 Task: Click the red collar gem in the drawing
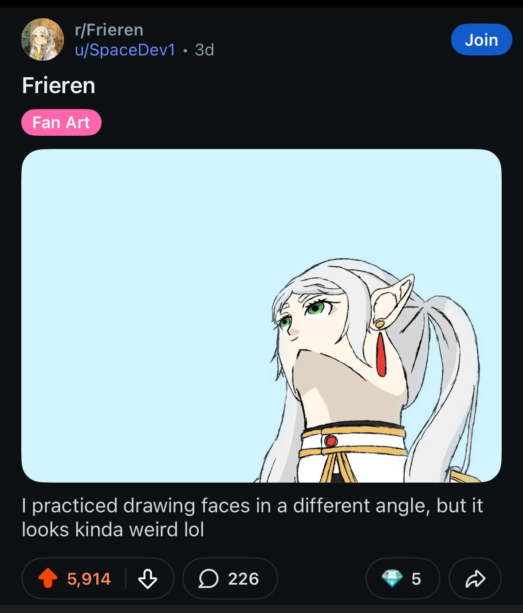click(330, 440)
